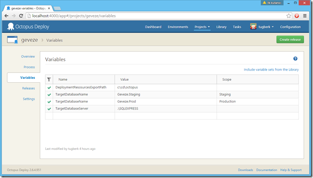Switch to the Releases sidebar tab

coord(29,89)
